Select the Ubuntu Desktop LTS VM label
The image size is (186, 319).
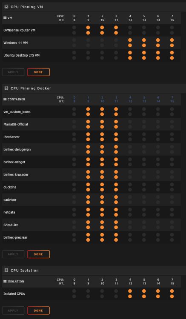click(21, 55)
